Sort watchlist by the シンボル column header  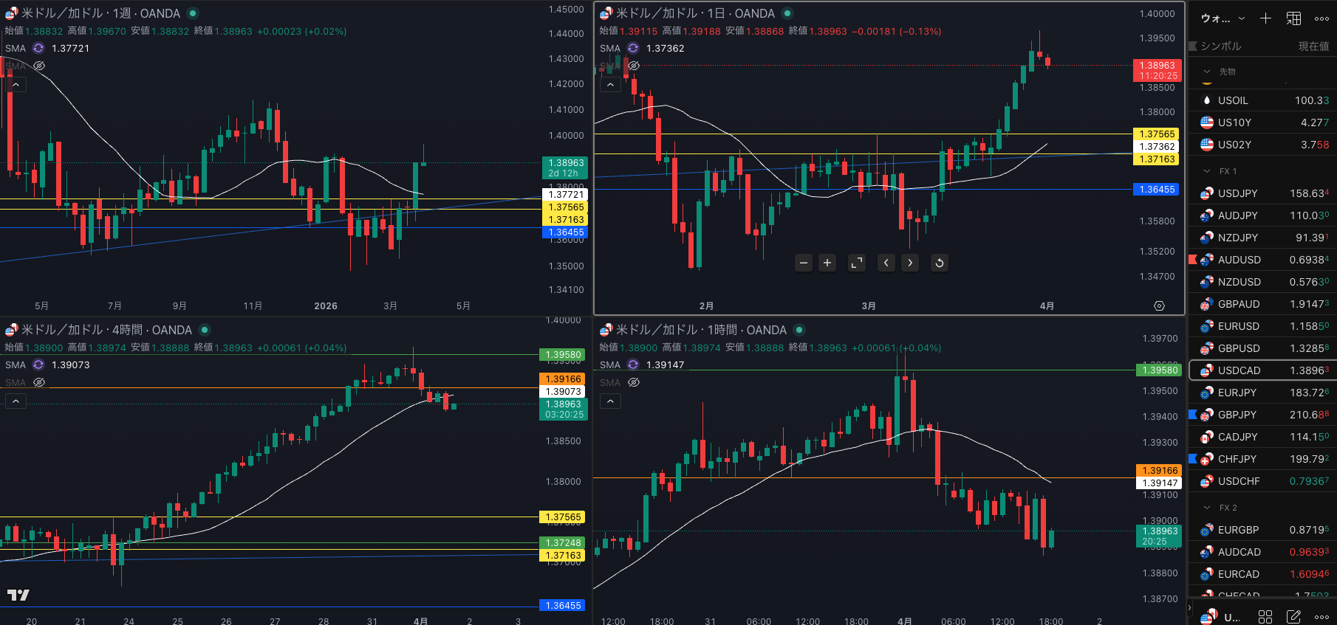1220,46
